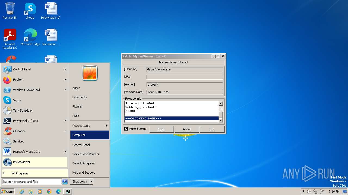The height and width of the screenshot is (195, 348).
Task: Click the search programs and files box
Action: pos(32,182)
